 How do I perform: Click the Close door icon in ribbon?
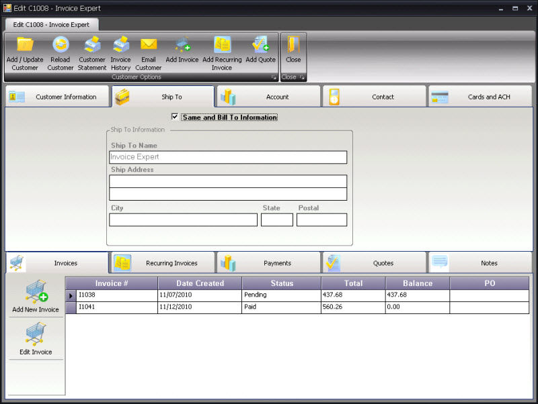293,44
